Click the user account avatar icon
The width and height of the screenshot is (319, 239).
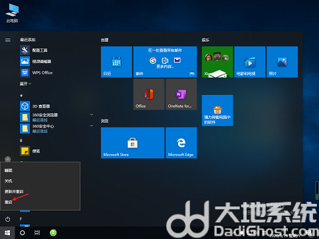click(x=8, y=159)
